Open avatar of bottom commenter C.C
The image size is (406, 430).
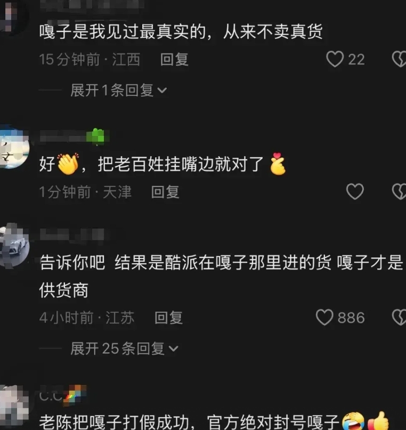[13, 407]
